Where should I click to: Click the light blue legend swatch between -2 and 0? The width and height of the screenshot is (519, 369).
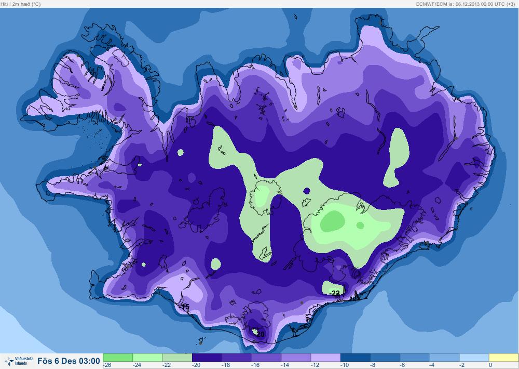pyautogui.click(x=474, y=358)
